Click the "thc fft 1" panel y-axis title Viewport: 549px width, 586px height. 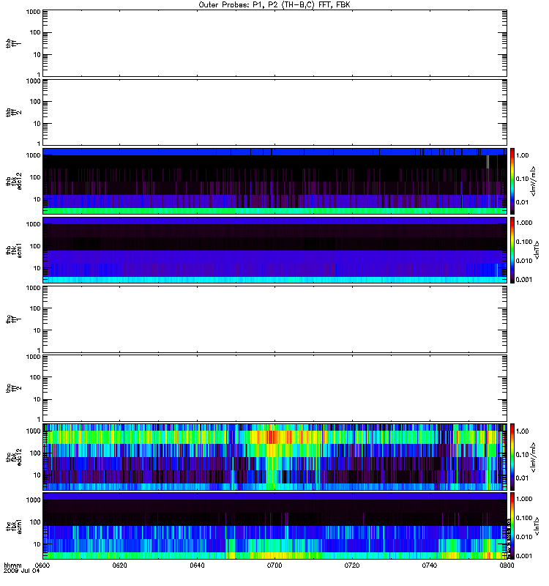click(13, 319)
